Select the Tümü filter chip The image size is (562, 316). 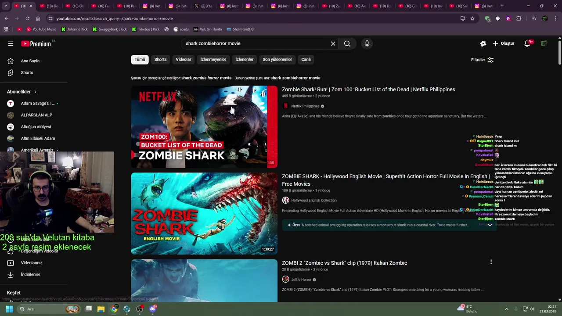[140, 60]
